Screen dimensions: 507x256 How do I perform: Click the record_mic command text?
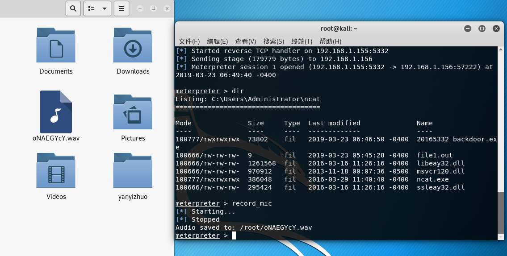[252, 203]
